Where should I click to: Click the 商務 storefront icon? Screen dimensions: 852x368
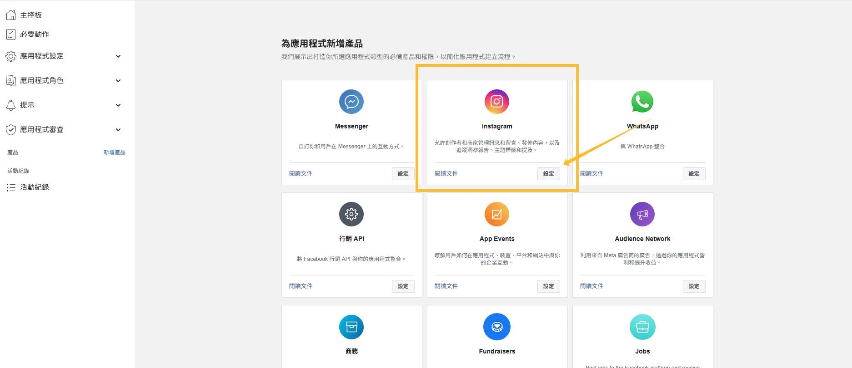[351, 327]
